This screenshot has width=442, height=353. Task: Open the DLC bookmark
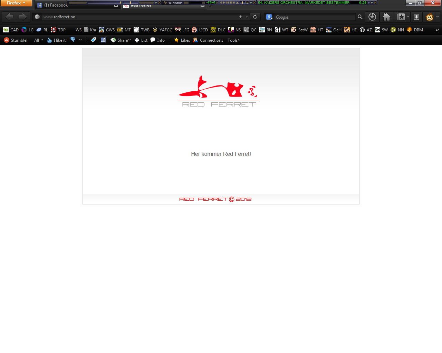pos(218,30)
